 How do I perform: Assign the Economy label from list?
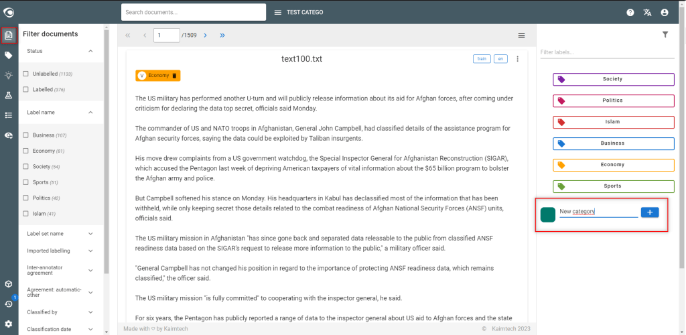click(614, 165)
